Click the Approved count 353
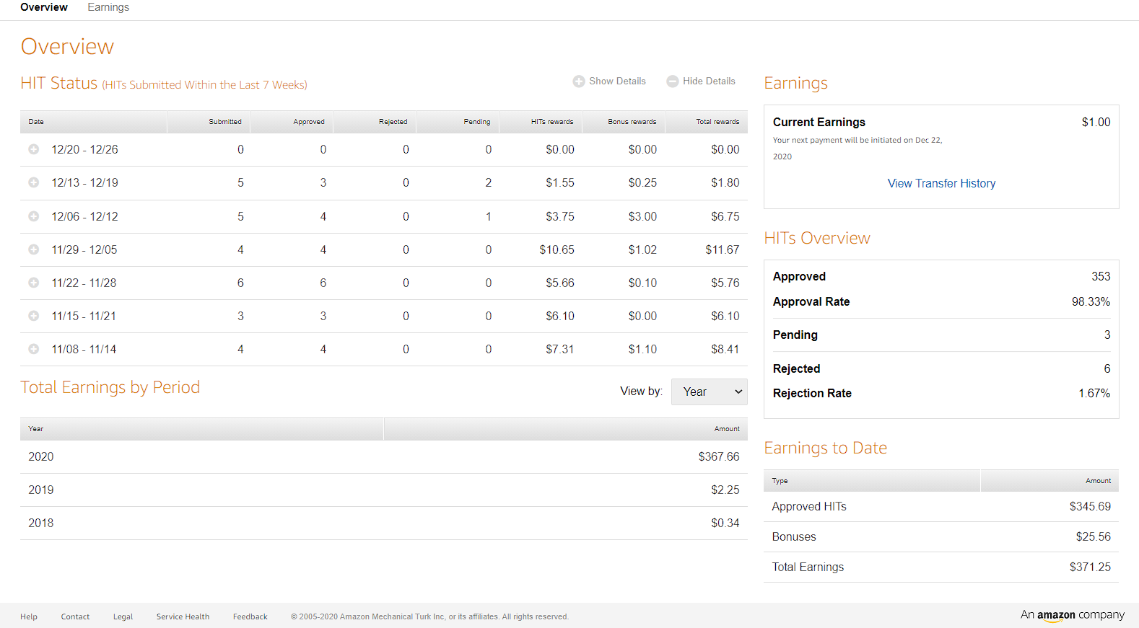Viewport: 1139px width, 628px height. (1101, 276)
